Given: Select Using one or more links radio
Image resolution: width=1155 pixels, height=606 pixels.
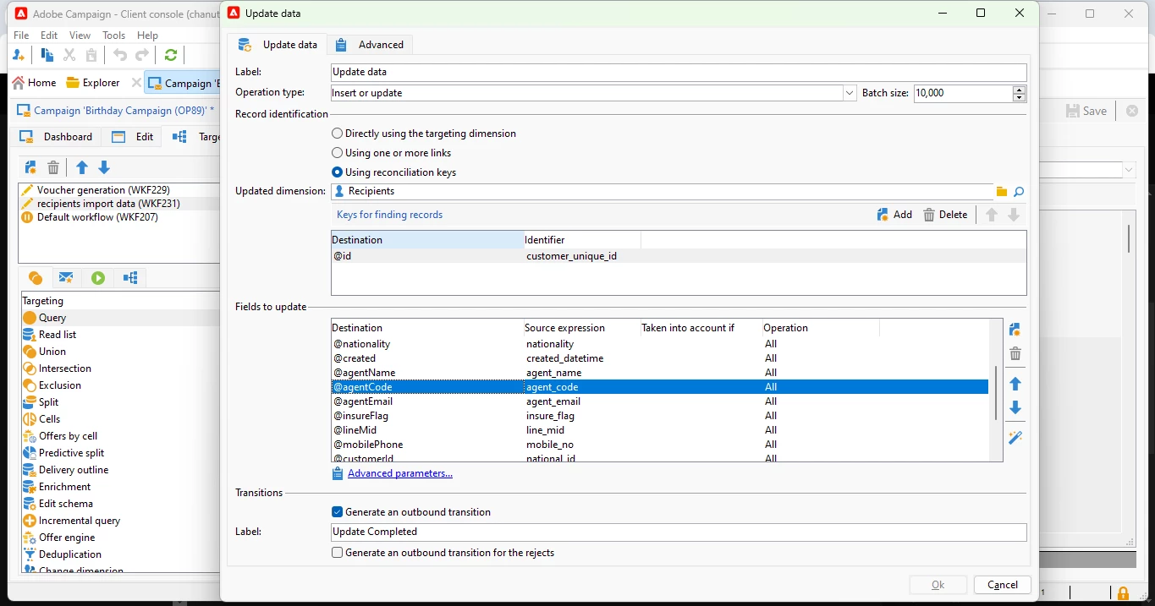Looking at the screenshot, I should (x=338, y=153).
